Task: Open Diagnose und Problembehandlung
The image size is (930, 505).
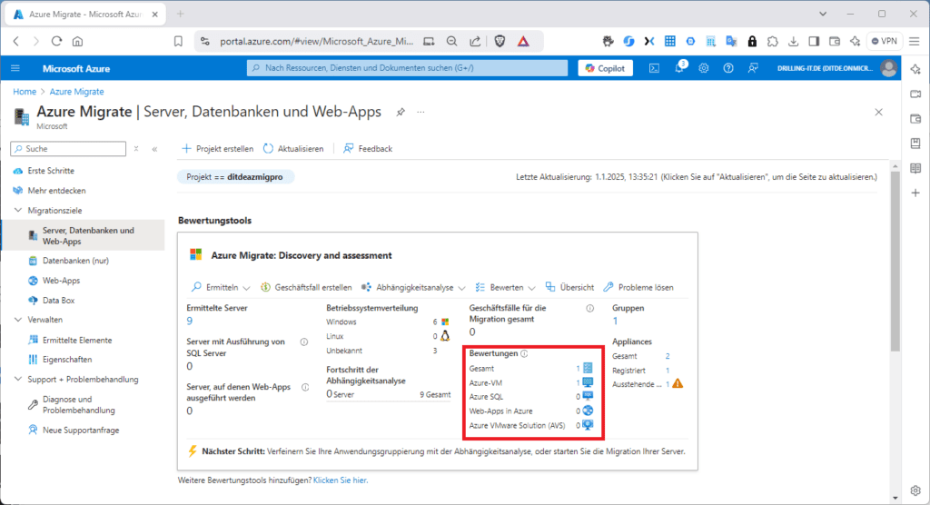Action: click(x=78, y=405)
